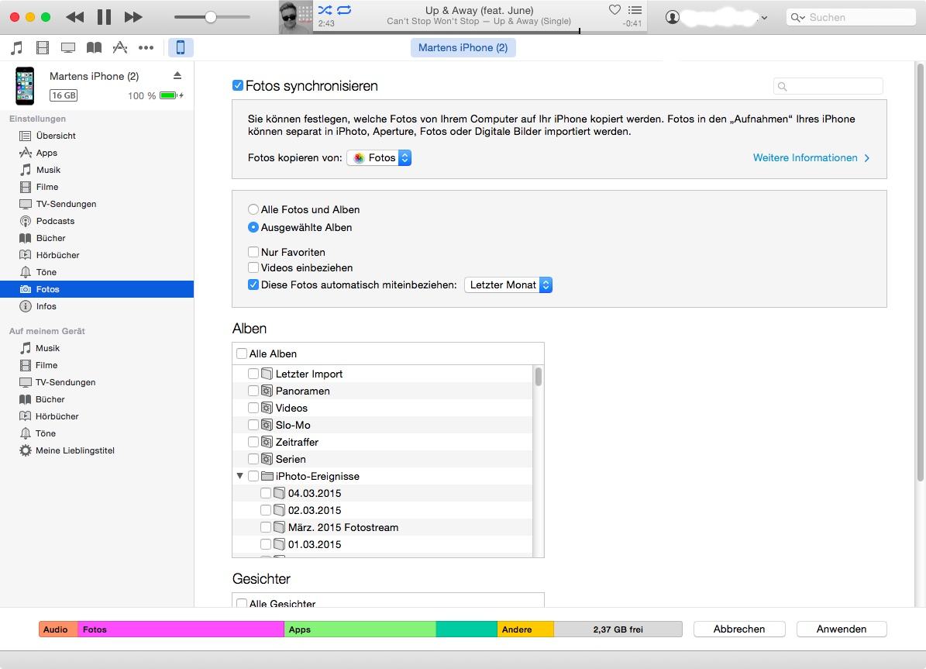The image size is (926, 669).
Task: Uncheck Fotos synchronisieren checkbox
Action: [238, 86]
